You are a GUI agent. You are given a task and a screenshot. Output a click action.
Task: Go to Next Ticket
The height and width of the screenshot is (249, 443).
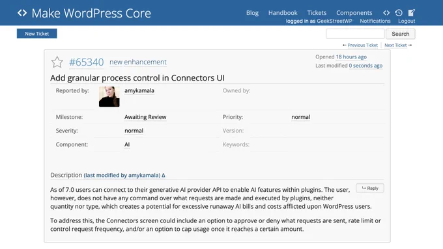(395, 45)
